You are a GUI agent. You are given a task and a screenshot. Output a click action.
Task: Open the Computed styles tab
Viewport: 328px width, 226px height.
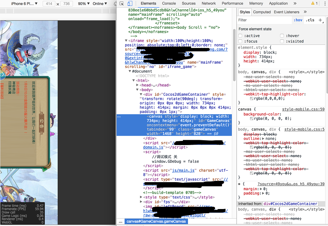[262, 12]
